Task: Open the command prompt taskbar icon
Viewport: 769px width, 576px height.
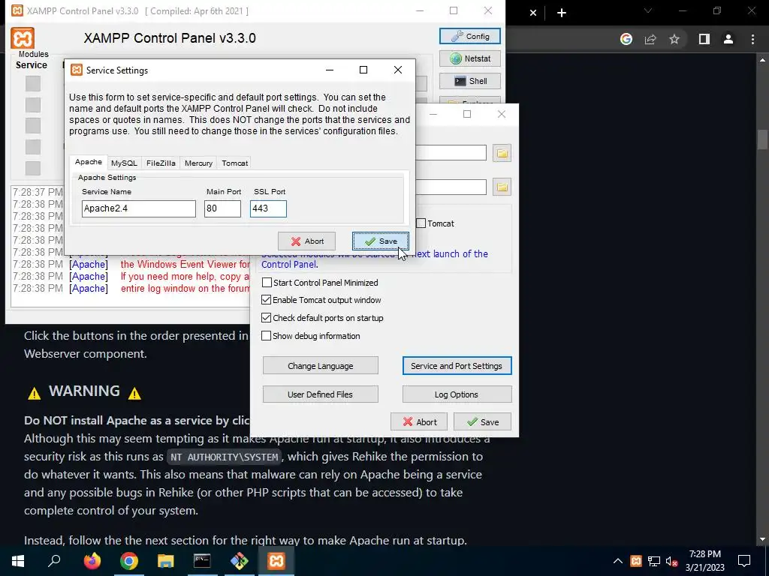Action: (202, 561)
